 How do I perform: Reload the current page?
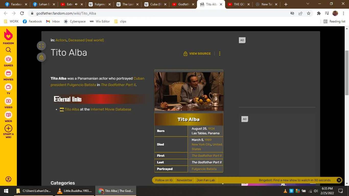(22, 13)
